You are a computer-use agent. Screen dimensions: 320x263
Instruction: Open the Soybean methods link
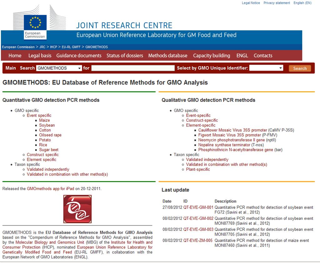[x=47, y=125]
